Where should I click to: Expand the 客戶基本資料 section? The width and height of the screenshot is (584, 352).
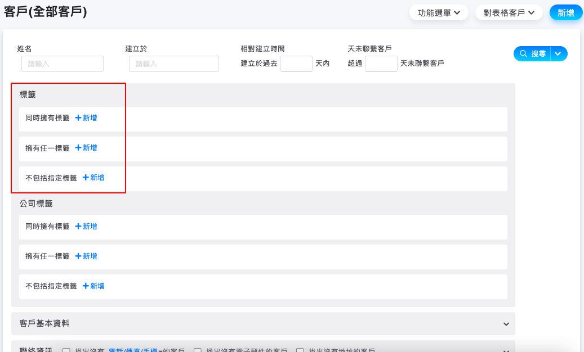pyautogui.click(x=506, y=324)
